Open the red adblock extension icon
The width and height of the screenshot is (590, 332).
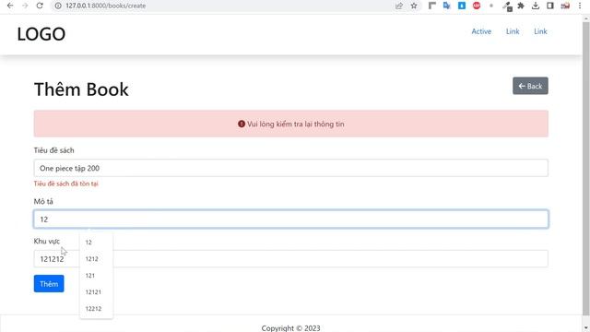coord(477,6)
